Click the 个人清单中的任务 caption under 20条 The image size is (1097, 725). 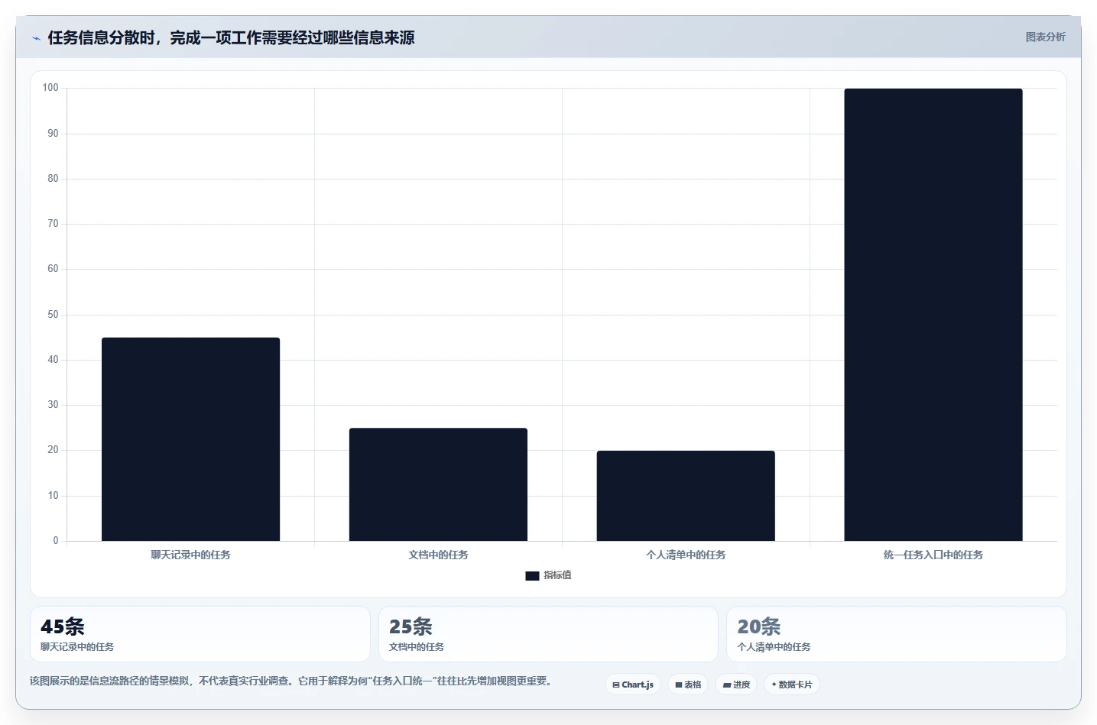pyautogui.click(x=774, y=646)
